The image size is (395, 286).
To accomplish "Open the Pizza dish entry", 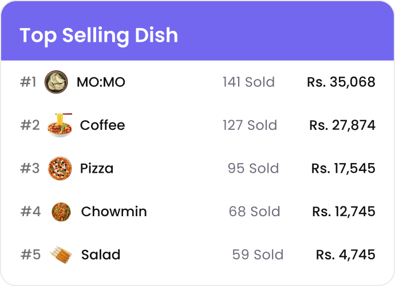I will [97, 169].
